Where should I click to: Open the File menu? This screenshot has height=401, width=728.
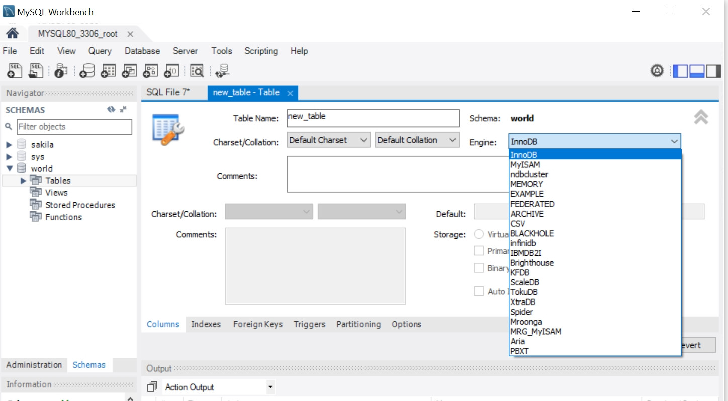pos(10,51)
